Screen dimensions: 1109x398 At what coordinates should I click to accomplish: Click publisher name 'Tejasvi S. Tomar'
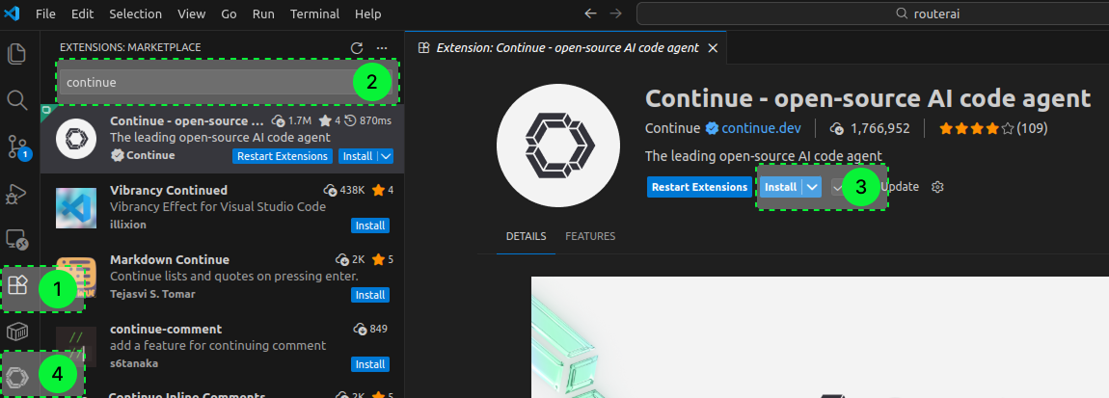(152, 294)
